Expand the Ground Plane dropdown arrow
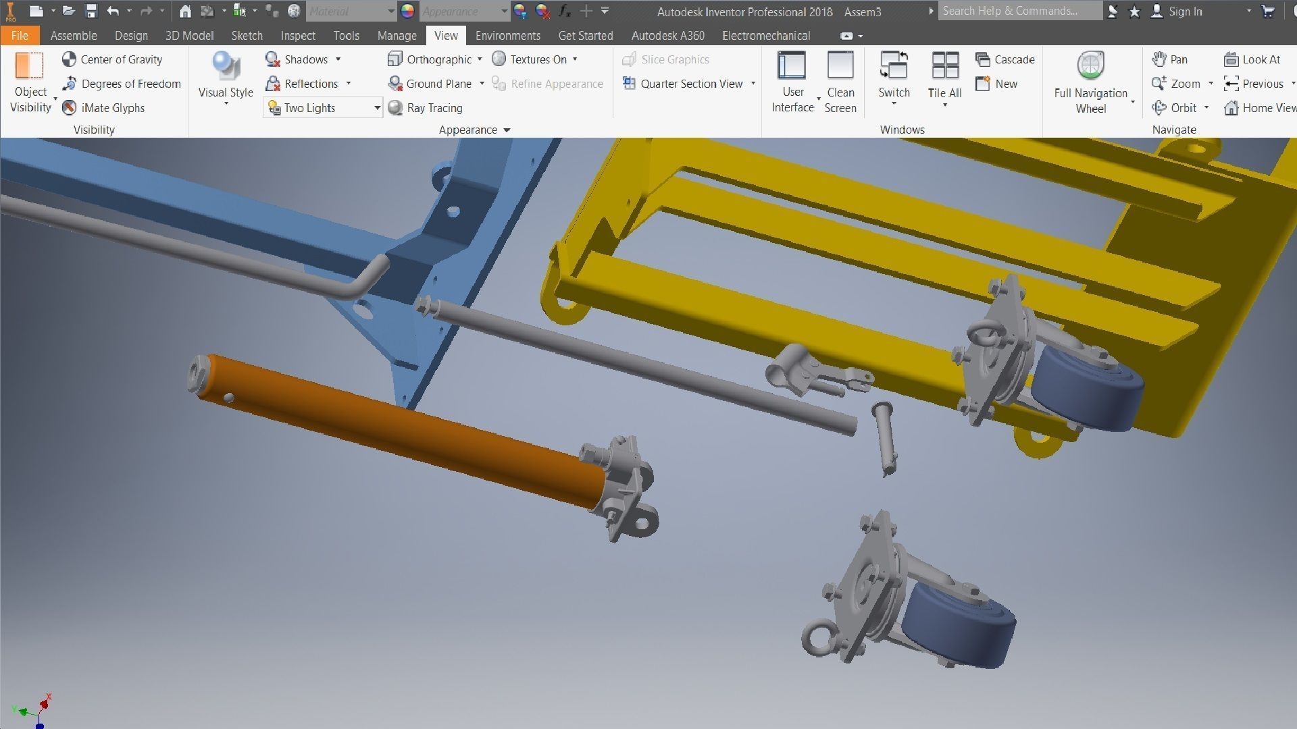The width and height of the screenshot is (1297, 729). (482, 84)
